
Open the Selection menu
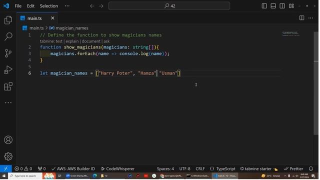click(x=49, y=6)
